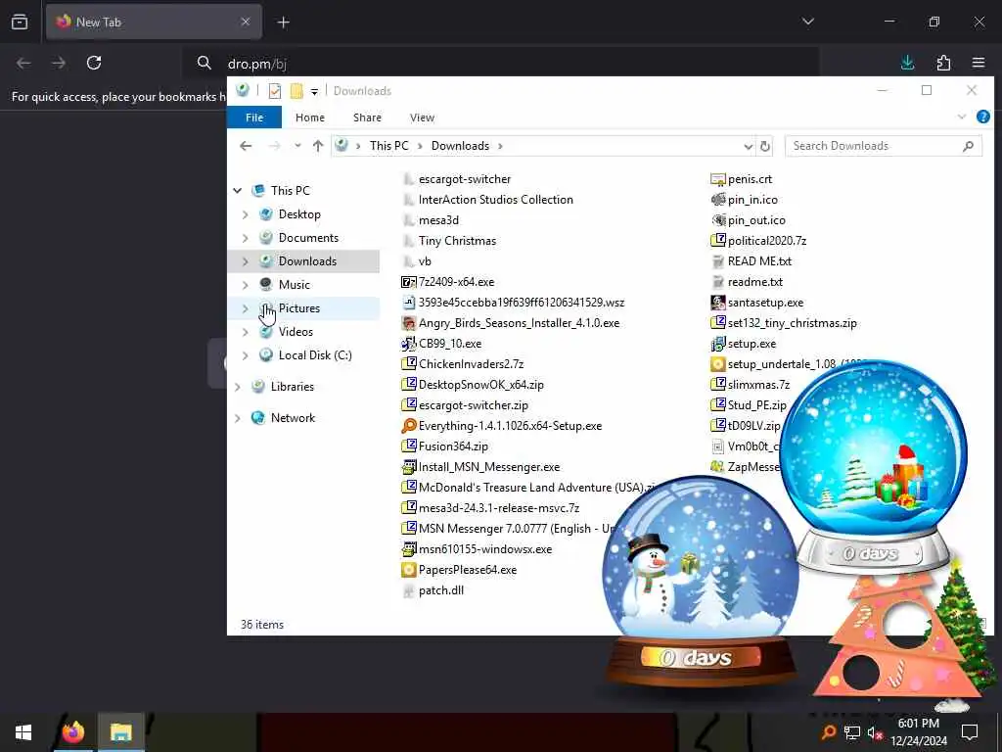Open the View ribbon tab
The height and width of the screenshot is (752, 1002).
(422, 117)
